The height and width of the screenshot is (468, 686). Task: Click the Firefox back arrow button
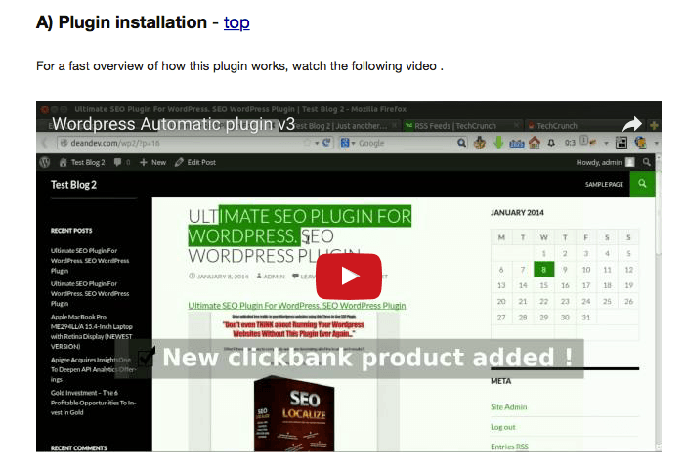click(45, 143)
